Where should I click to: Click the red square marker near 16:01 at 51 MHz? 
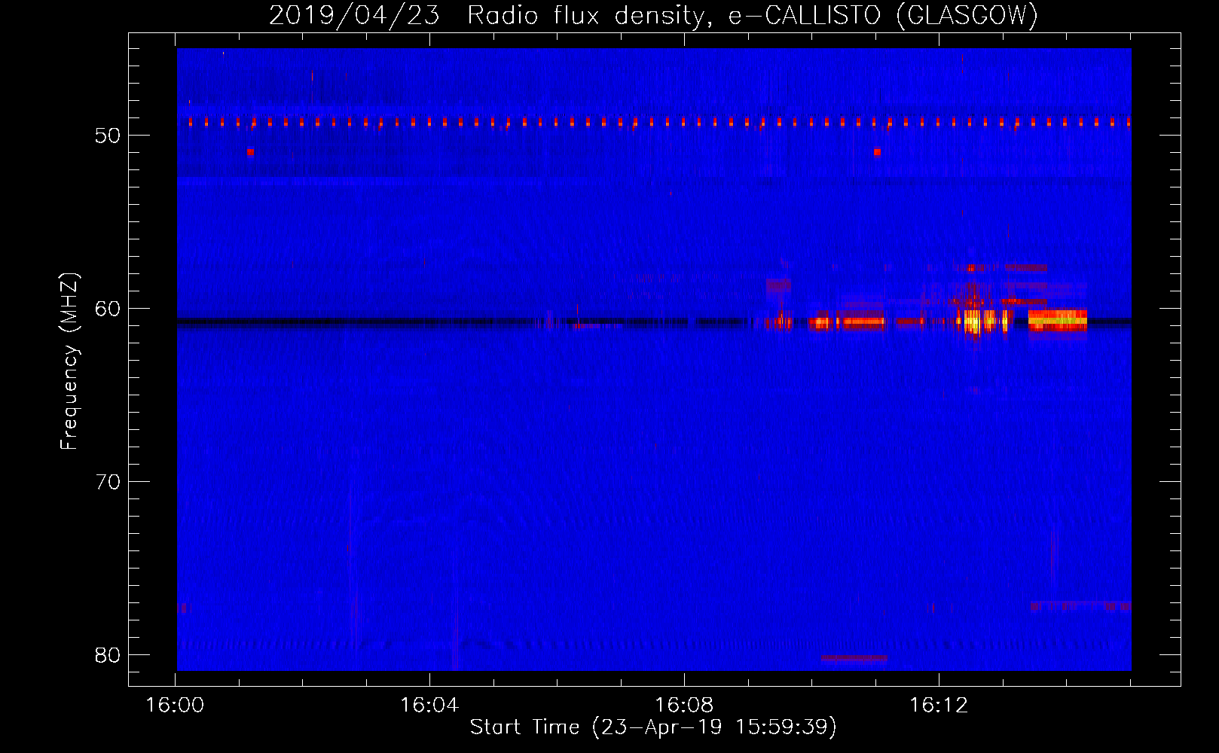pos(250,151)
